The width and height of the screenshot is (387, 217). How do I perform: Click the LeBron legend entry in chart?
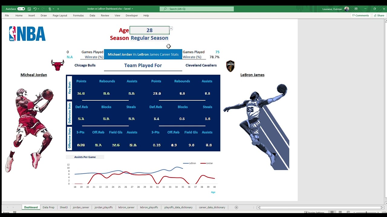pyautogui.click(x=190, y=163)
